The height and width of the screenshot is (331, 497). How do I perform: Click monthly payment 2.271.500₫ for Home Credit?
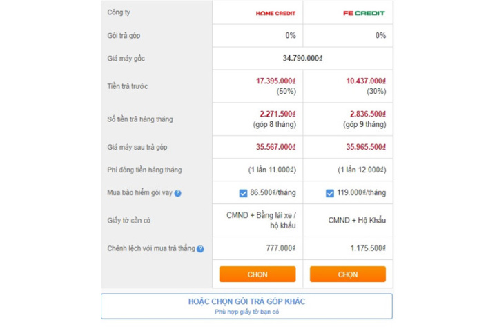click(x=277, y=114)
